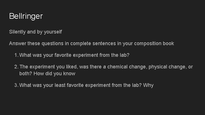This screenshot has width=205, height=115.
Task: Click the number 2 list marker
Action: point(16,67)
